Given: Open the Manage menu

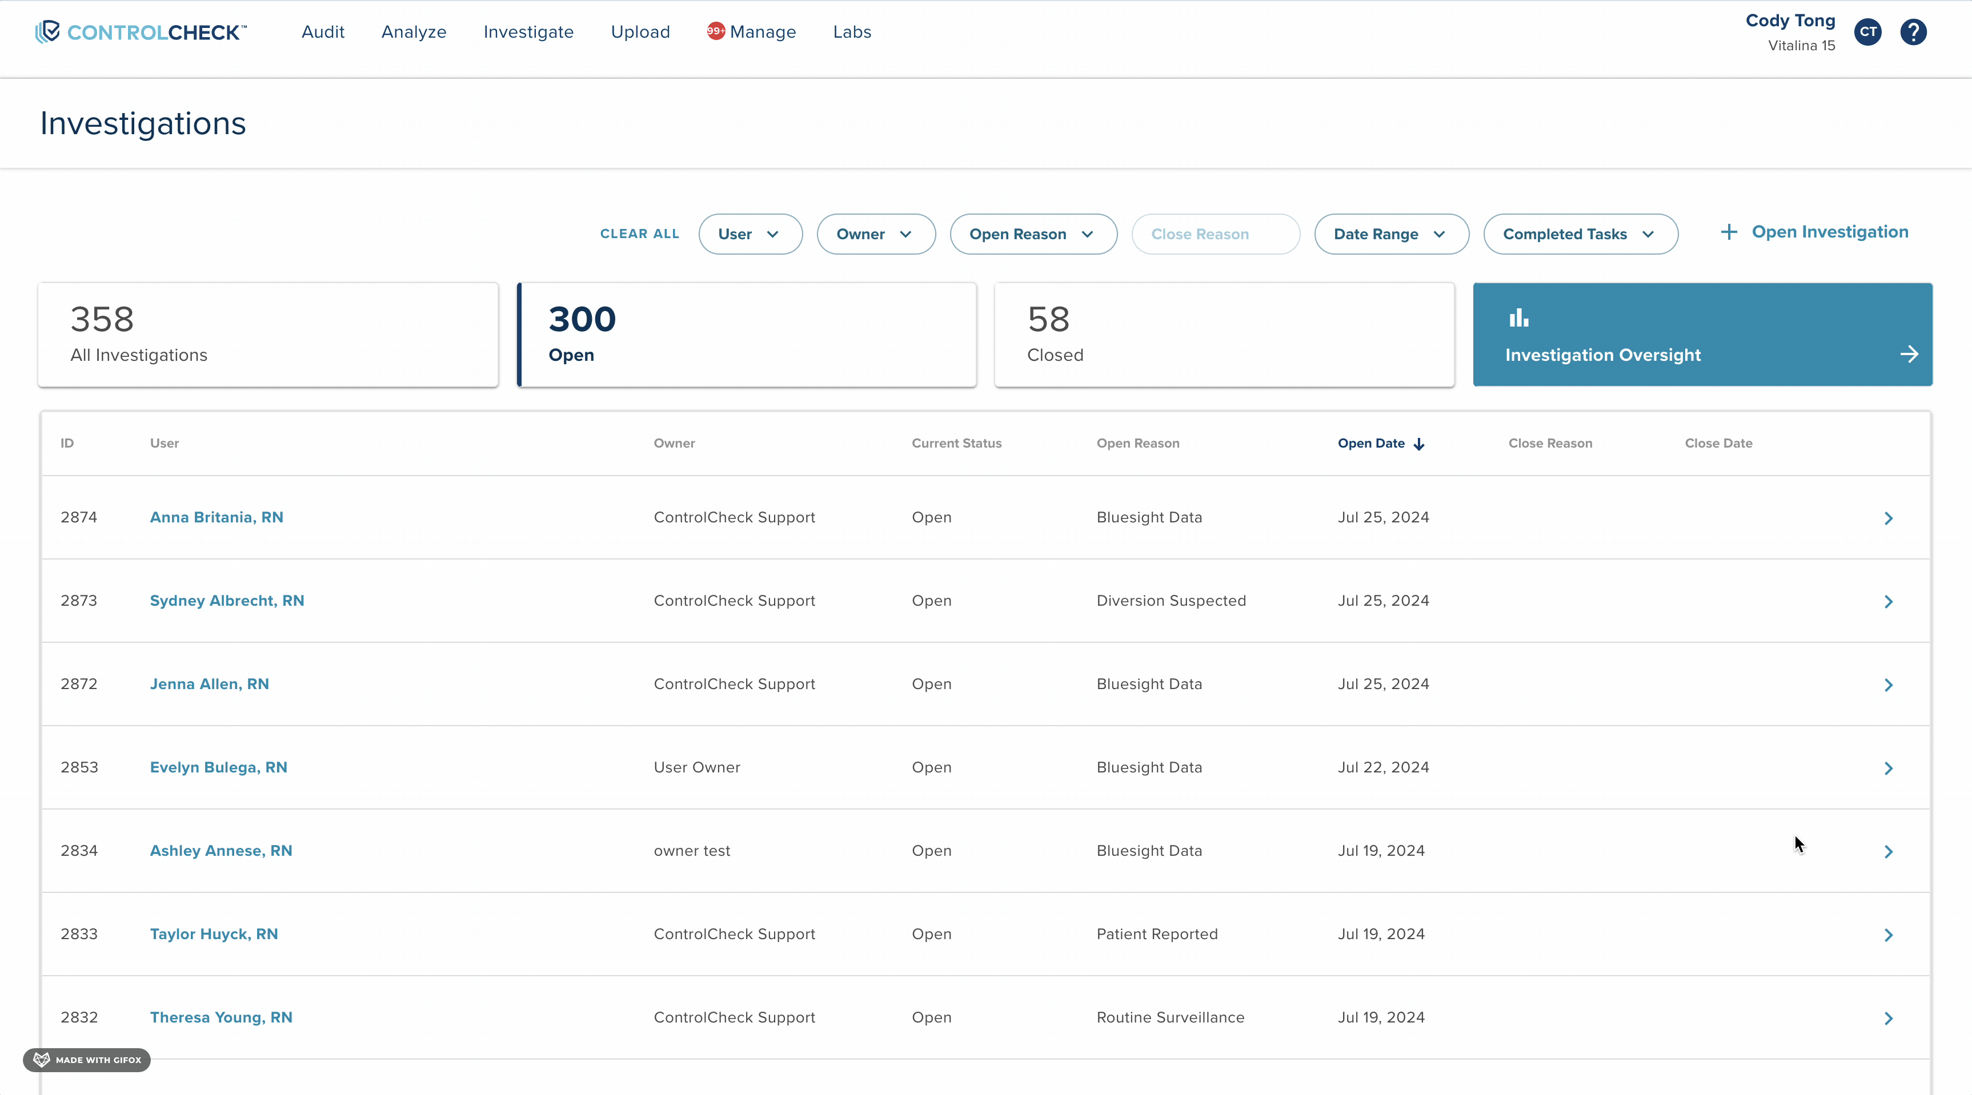Looking at the screenshot, I should (763, 32).
